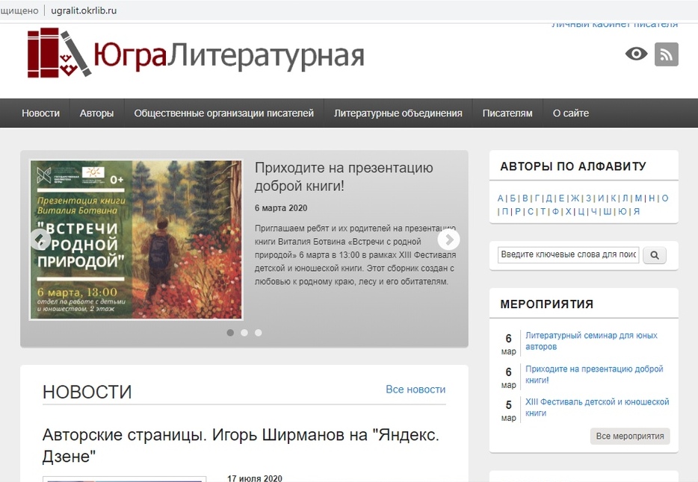Screen dimensions: 698x482
Task: Click the ЮграЛитературная books logo
Action: (x=196, y=54)
